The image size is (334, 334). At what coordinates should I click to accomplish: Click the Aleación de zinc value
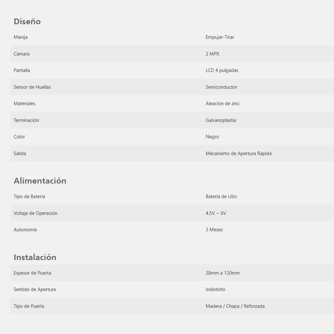point(223,104)
